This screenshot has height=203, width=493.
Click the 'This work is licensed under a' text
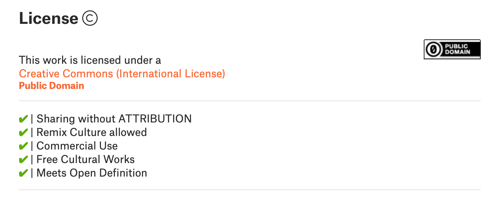click(90, 60)
